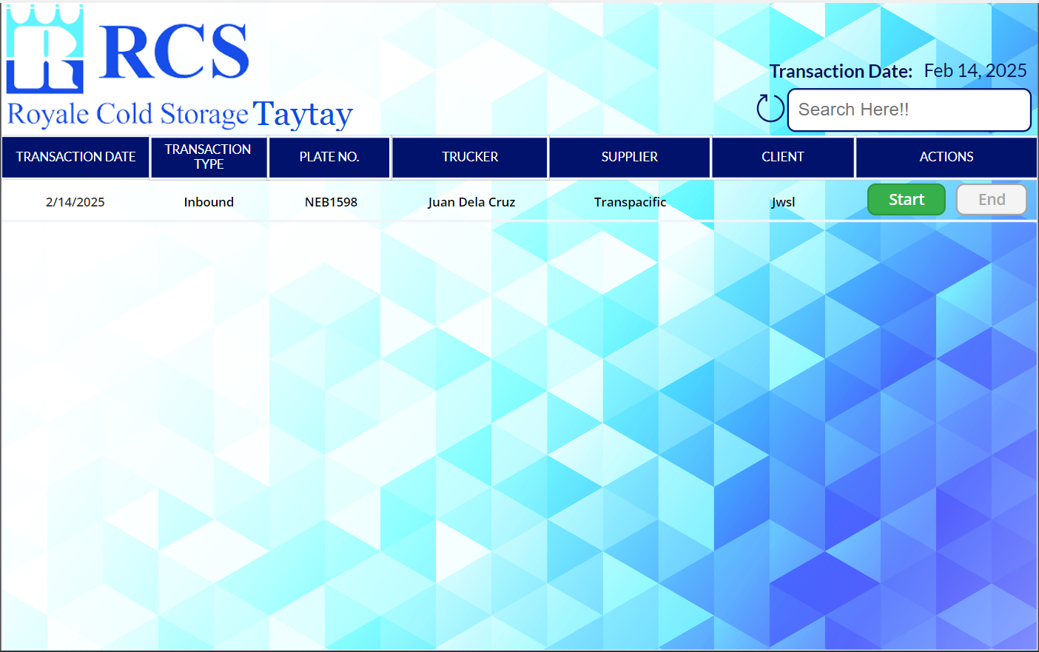The width and height of the screenshot is (1039, 652).
Task: Select the CLIENT column header
Action: [x=783, y=157]
